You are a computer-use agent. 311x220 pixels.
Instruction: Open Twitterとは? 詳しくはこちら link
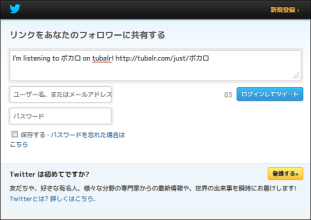click(x=52, y=198)
